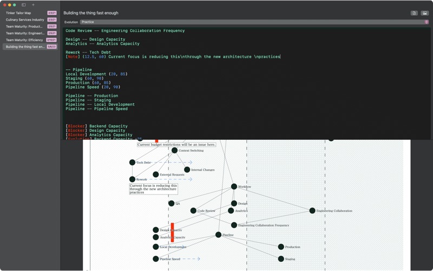The height and width of the screenshot is (271, 433).
Task: Click code line Pipeline -- Pipeline Speed
Action: [97, 109]
